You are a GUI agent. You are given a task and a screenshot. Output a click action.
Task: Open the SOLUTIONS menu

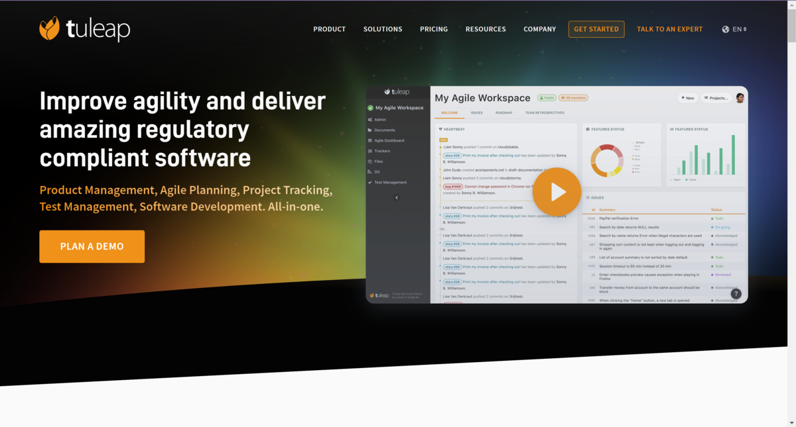383,29
